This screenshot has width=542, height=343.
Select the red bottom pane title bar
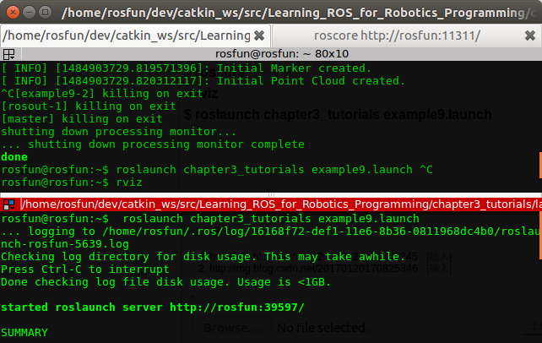(x=282, y=204)
